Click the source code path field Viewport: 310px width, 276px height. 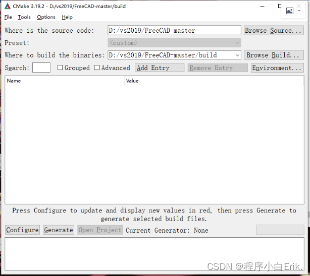pyautogui.click(x=174, y=30)
